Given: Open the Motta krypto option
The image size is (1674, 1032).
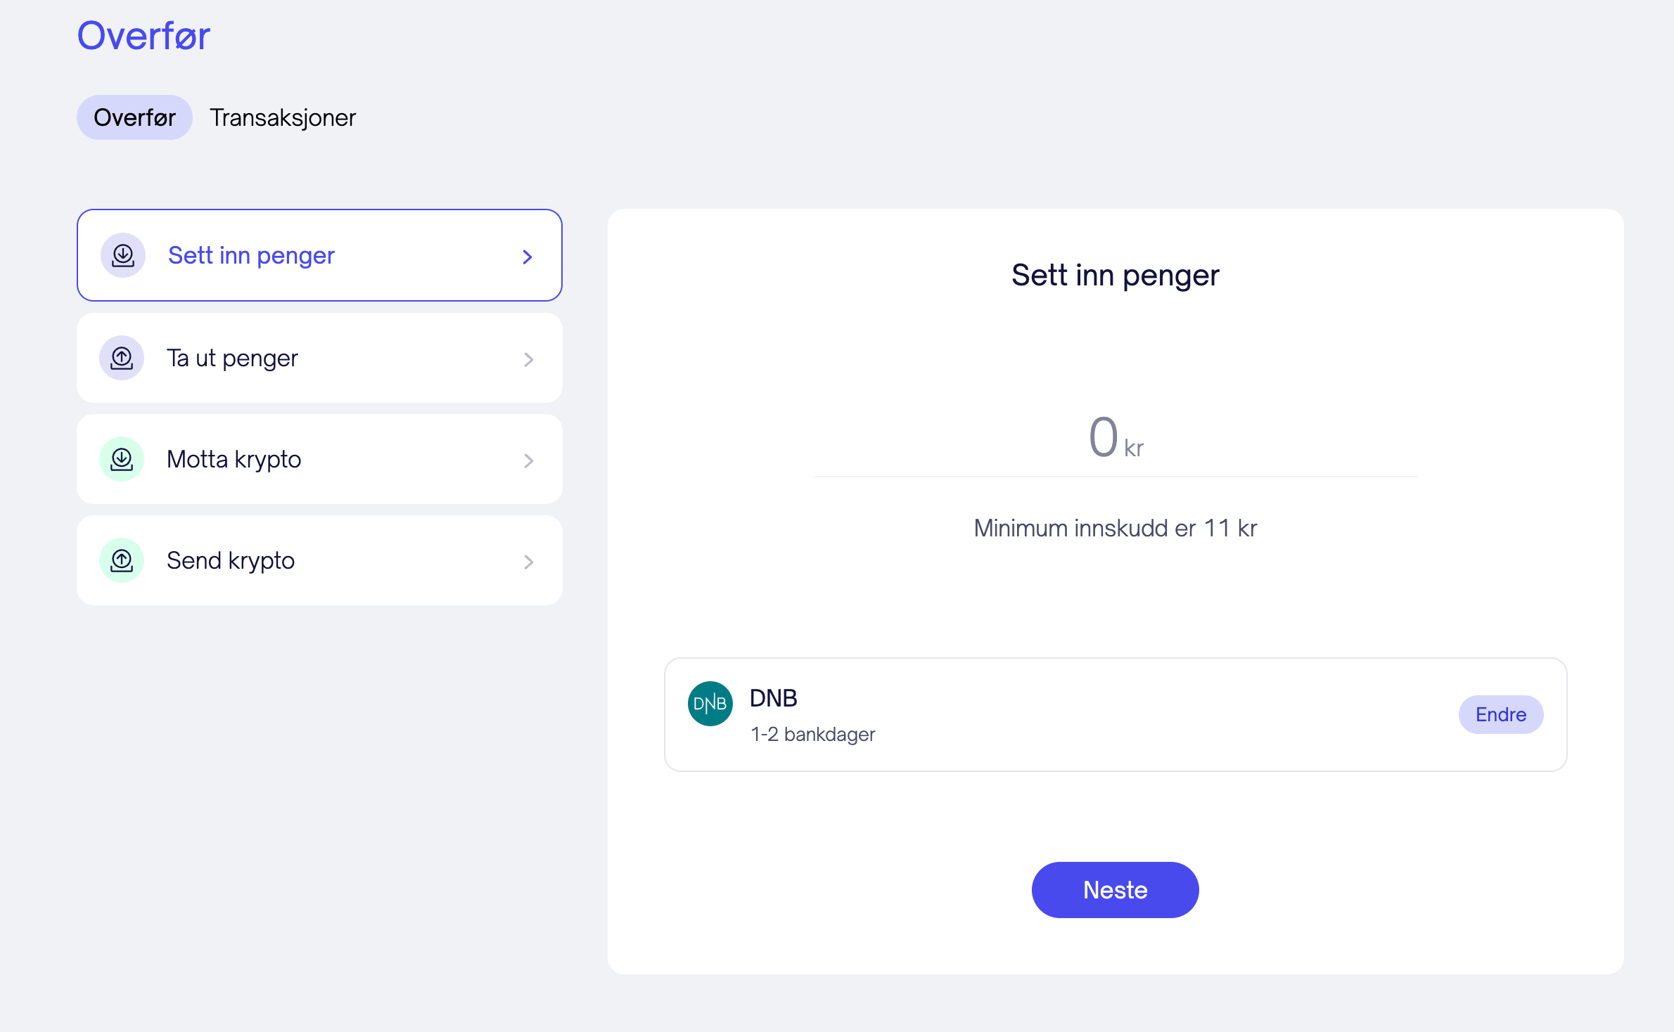Looking at the screenshot, I should [x=234, y=459].
